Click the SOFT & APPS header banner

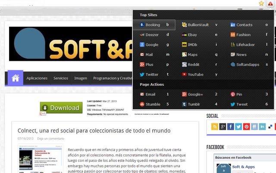tap(71, 44)
